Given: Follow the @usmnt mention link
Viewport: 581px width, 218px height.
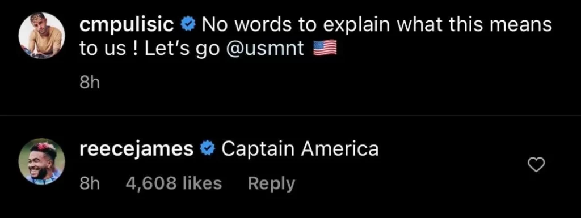Looking at the screenshot, I should [x=265, y=49].
